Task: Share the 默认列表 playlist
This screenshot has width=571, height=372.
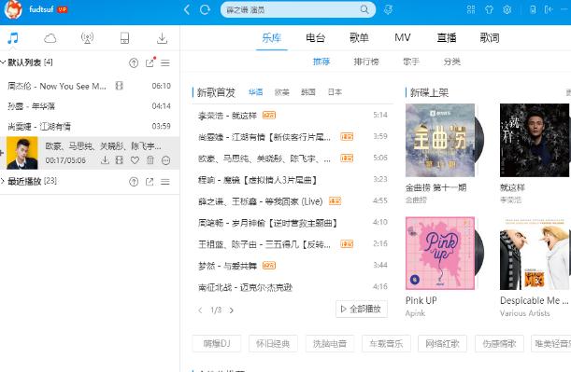Action: [x=150, y=62]
